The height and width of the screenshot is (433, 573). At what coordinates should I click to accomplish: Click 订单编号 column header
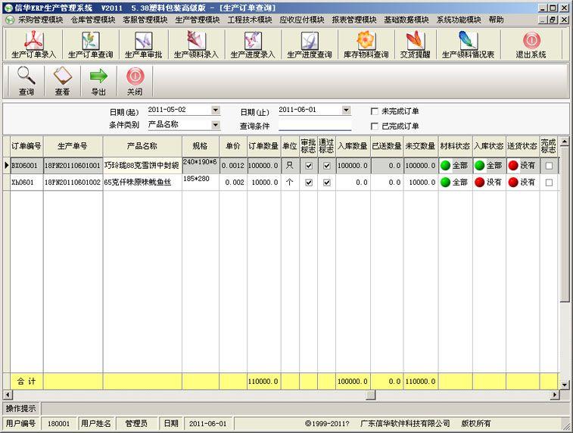(x=26, y=146)
